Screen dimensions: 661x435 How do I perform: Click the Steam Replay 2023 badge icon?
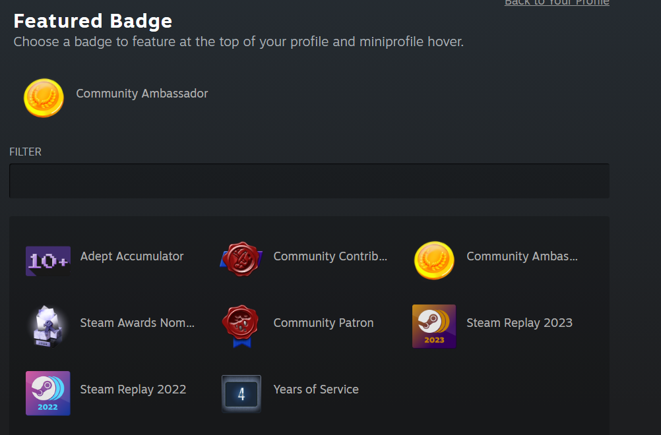coord(434,326)
